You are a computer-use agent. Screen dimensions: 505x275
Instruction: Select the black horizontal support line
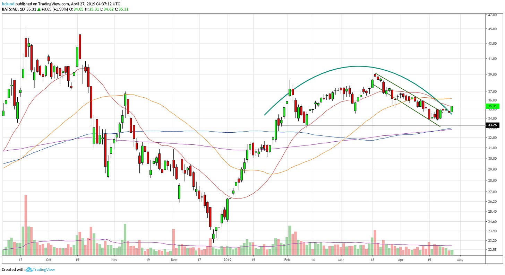pyautogui.click(x=382, y=125)
